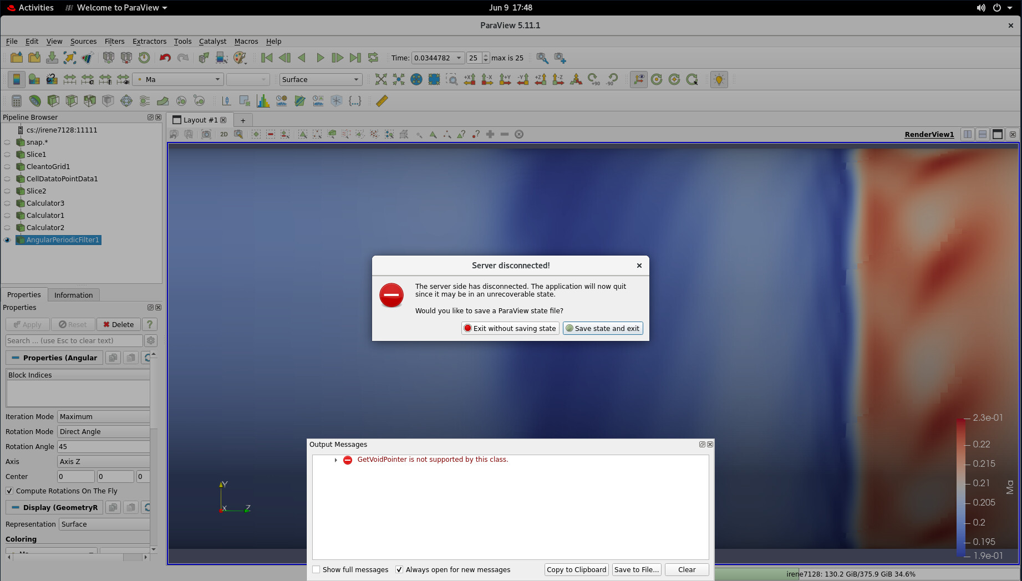Click the Rotation Angle input field
The width and height of the screenshot is (1022, 581).
[104, 447]
